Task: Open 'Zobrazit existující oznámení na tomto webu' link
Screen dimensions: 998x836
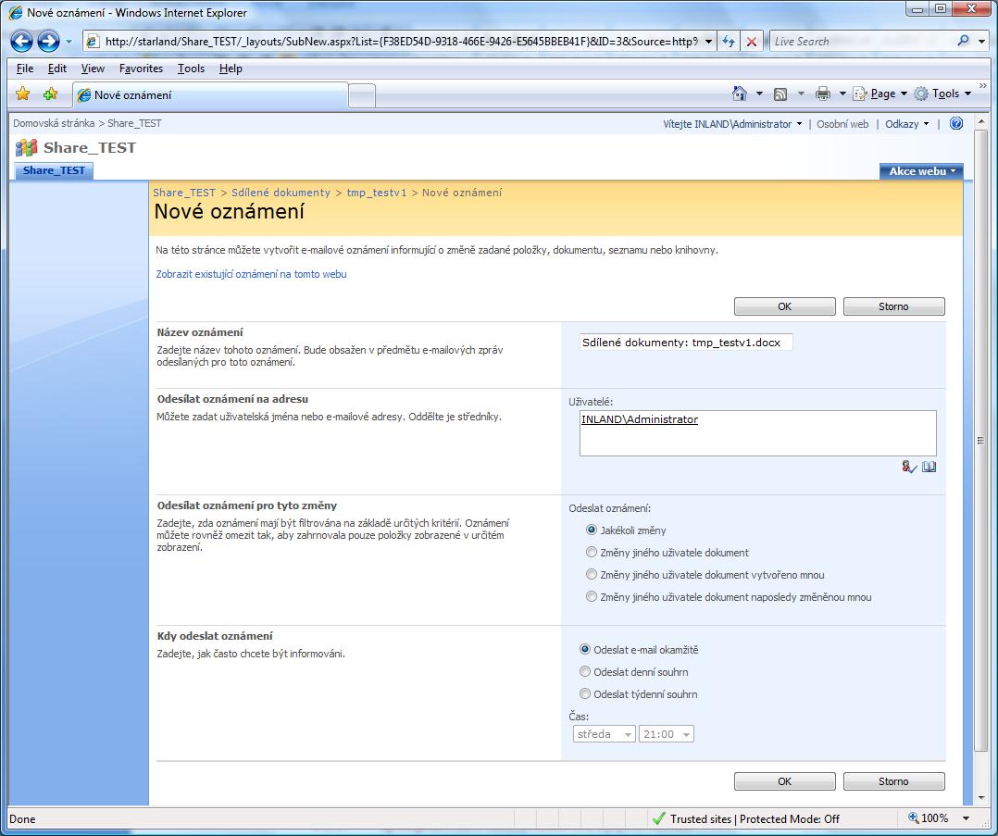Action: click(x=251, y=274)
